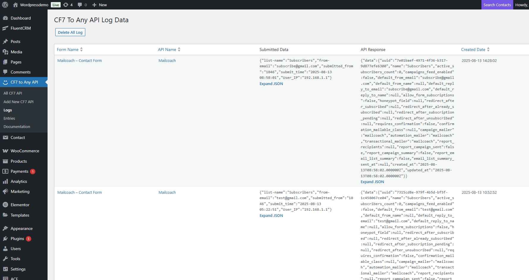Open first Mailcoach – Contact Form link
Viewport: 529px width, 280px height.
tap(79, 60)
